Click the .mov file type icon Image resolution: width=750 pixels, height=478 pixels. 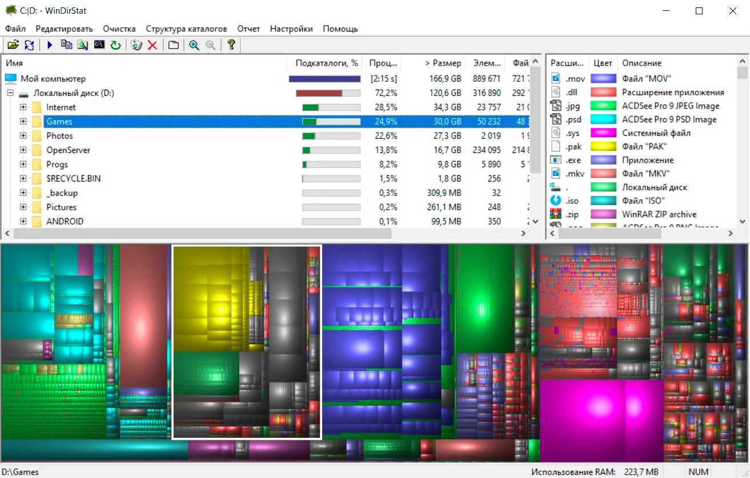(x=556, y=79)
